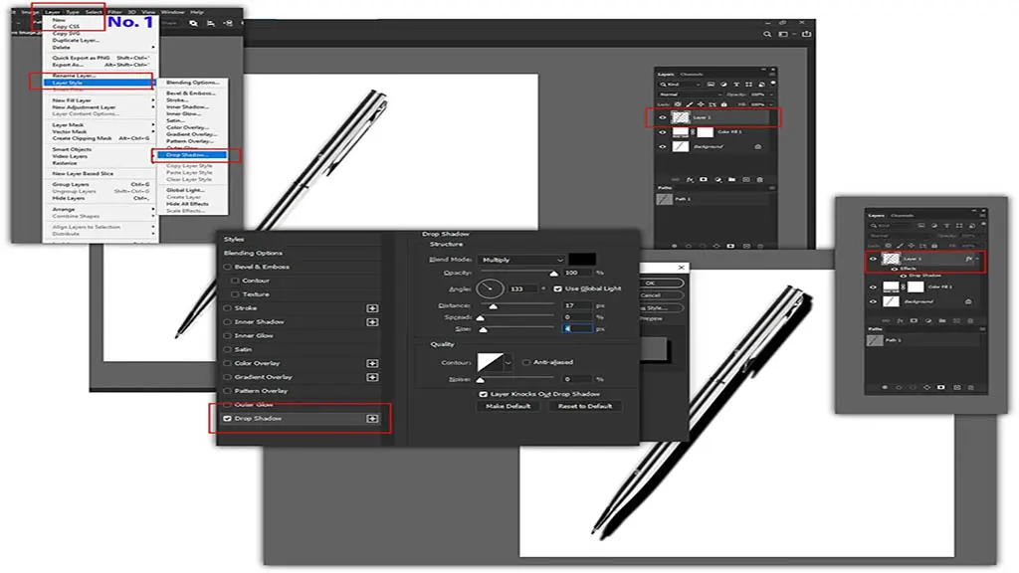Click the delete path trash icon below Path 1 in the panel with Effects
The width and height of the screenshot is (1019, 573).
click(971, 387)
